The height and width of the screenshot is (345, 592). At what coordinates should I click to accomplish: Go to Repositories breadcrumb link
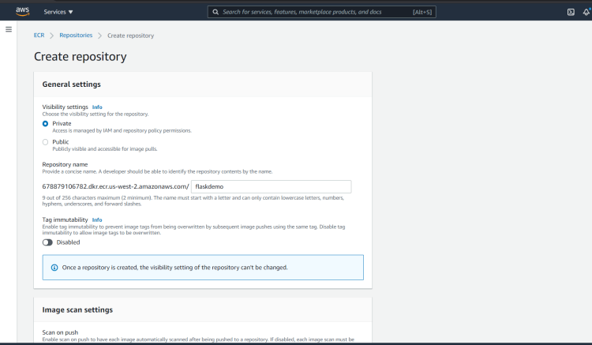(x=76, y=35)
